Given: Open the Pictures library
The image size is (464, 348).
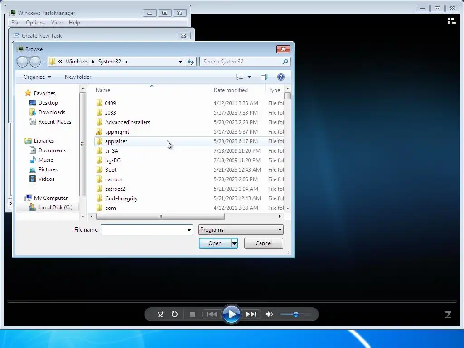Looking at the screenshot, I should click(x=48, y=169).
